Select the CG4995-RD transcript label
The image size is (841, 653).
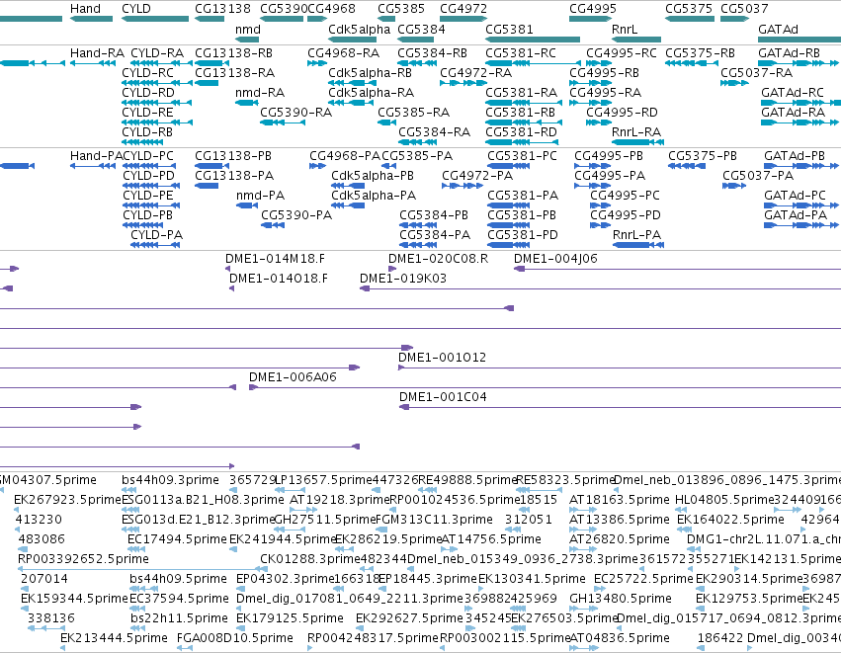pyautogui.click(x=623, y=113)
